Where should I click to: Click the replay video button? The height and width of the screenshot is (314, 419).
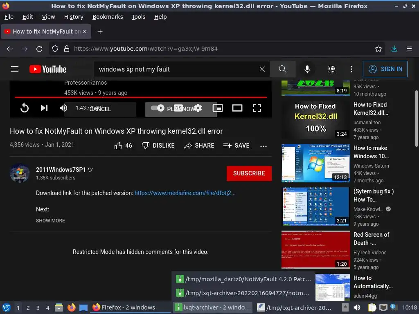tap(24, 108)
